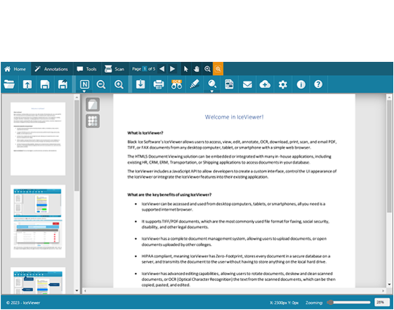Run OCR with the binoculars icon
This screenshot has height=310, width=394.
177,84
